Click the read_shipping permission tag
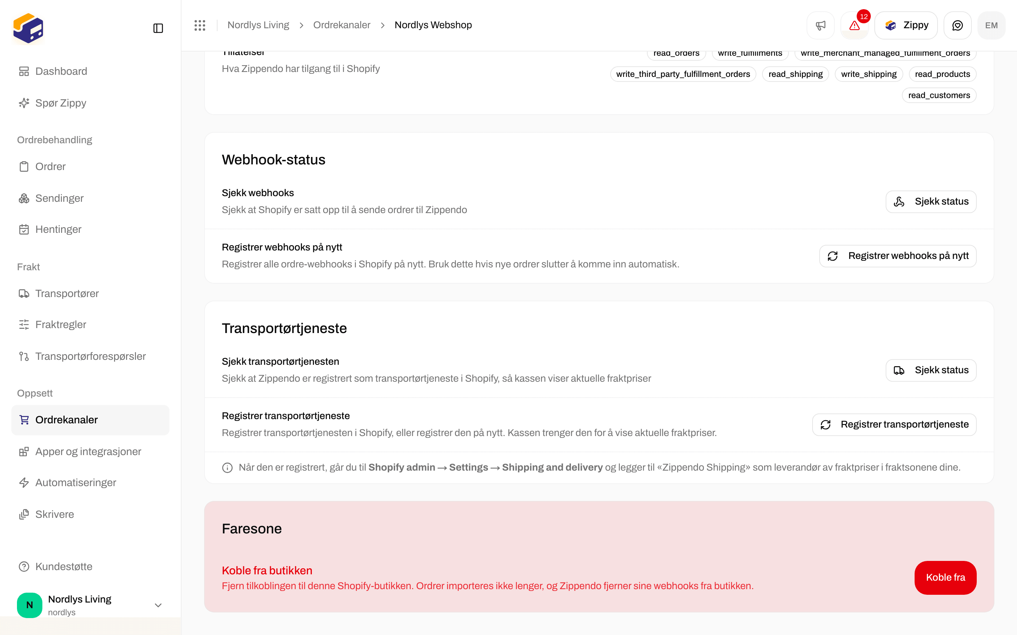 coord(795,74)
